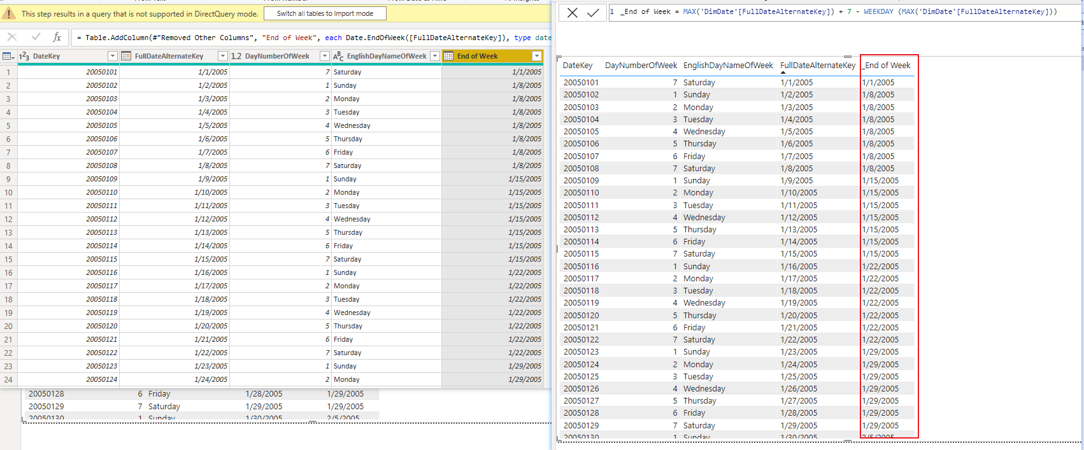Click into the Table.AddColumn formula bar
Screen dimensions: 1084x450
click(x=312, y=38)
